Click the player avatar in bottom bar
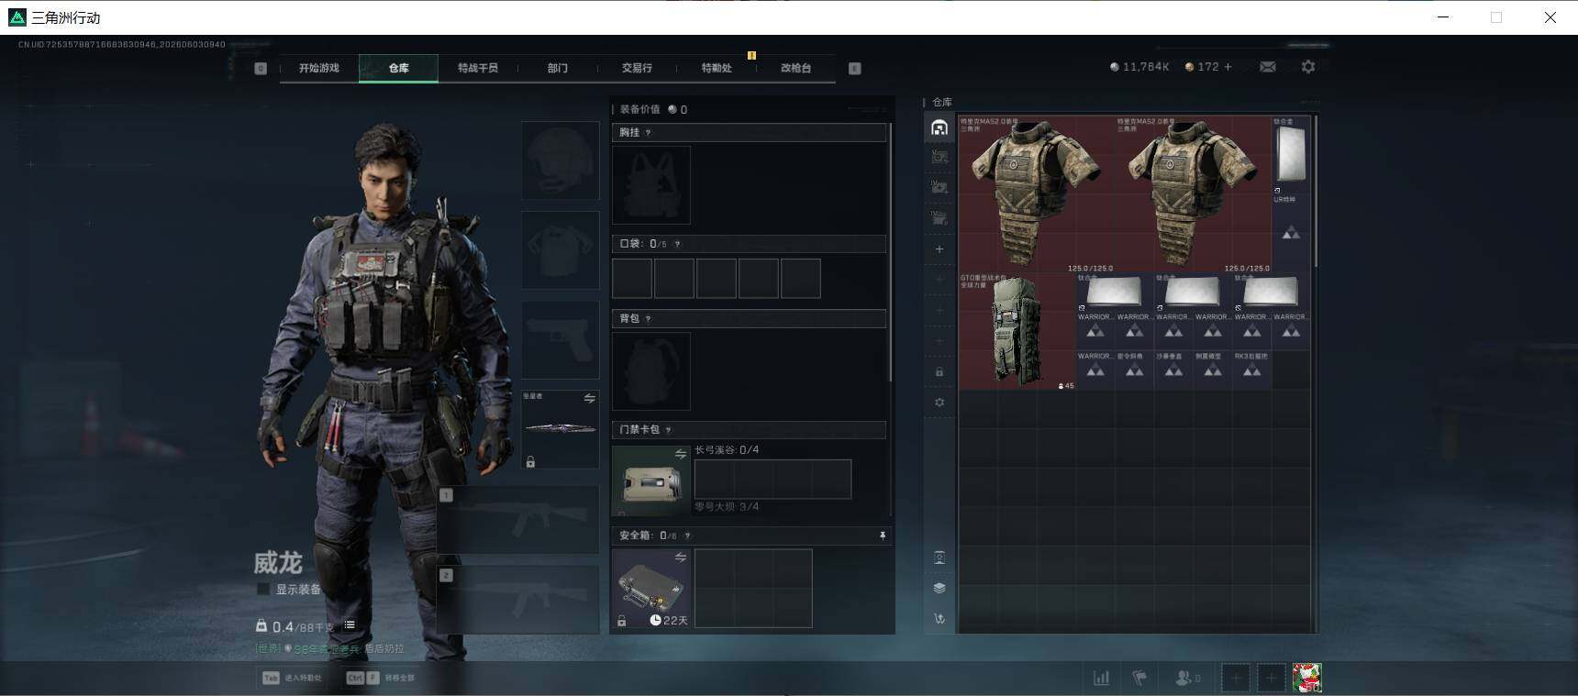 [x=1307, y=678]
